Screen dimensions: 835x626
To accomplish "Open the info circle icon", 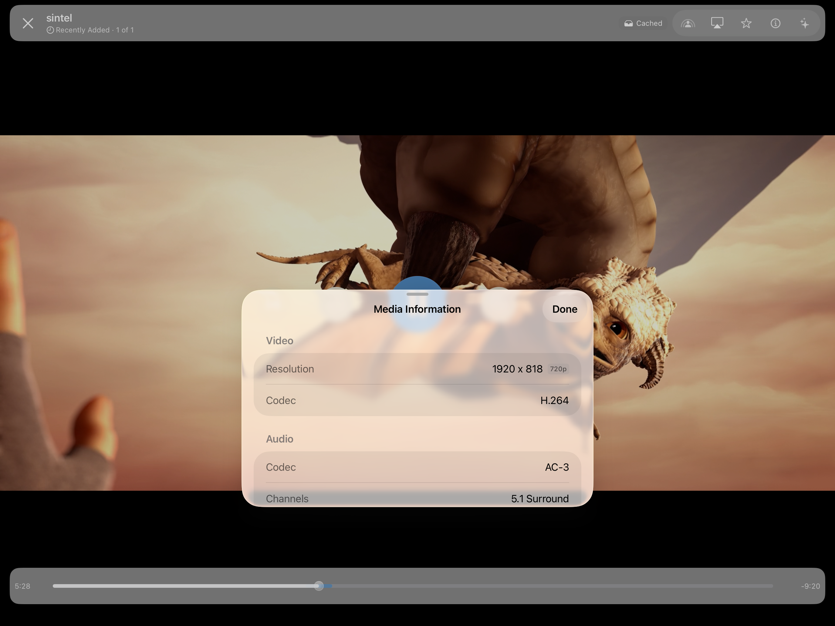I will [x=775, y=23].
